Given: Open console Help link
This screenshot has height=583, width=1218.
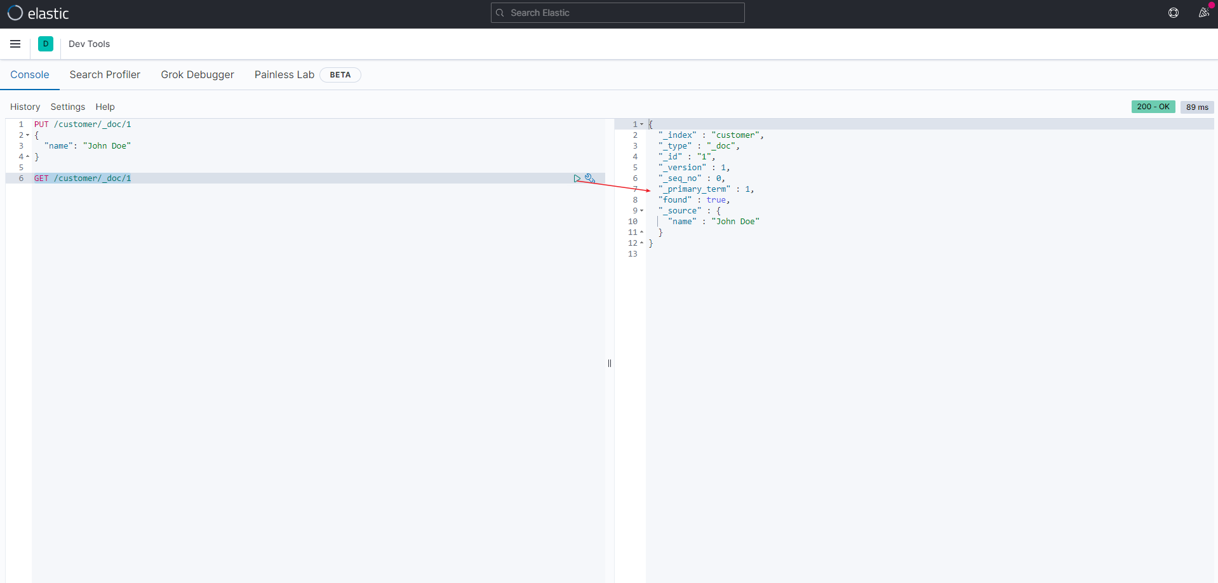Looking at the screenshot, I should click(105, 107).
